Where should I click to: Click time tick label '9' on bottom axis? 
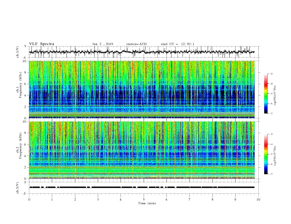pyautogui.click(x=235, y=199)
